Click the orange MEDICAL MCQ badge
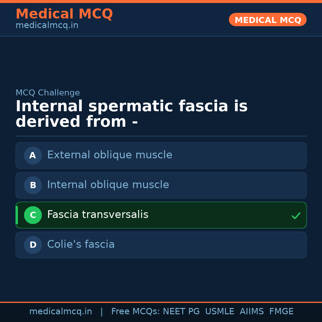 pyautogui.click(x=267, y=20)
